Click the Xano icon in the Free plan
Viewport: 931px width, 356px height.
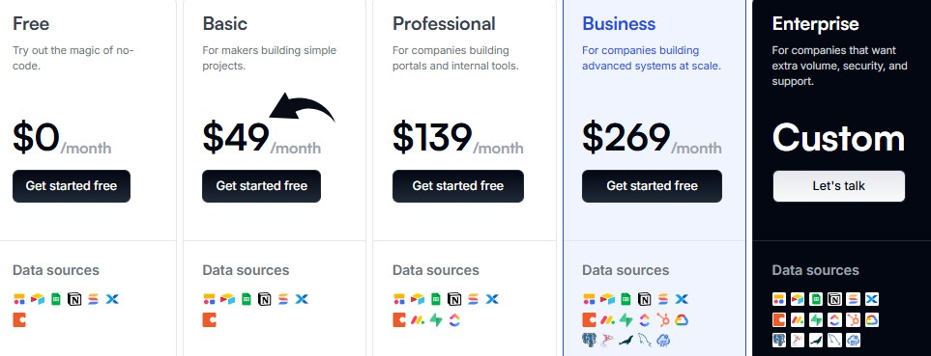point(112,299)
